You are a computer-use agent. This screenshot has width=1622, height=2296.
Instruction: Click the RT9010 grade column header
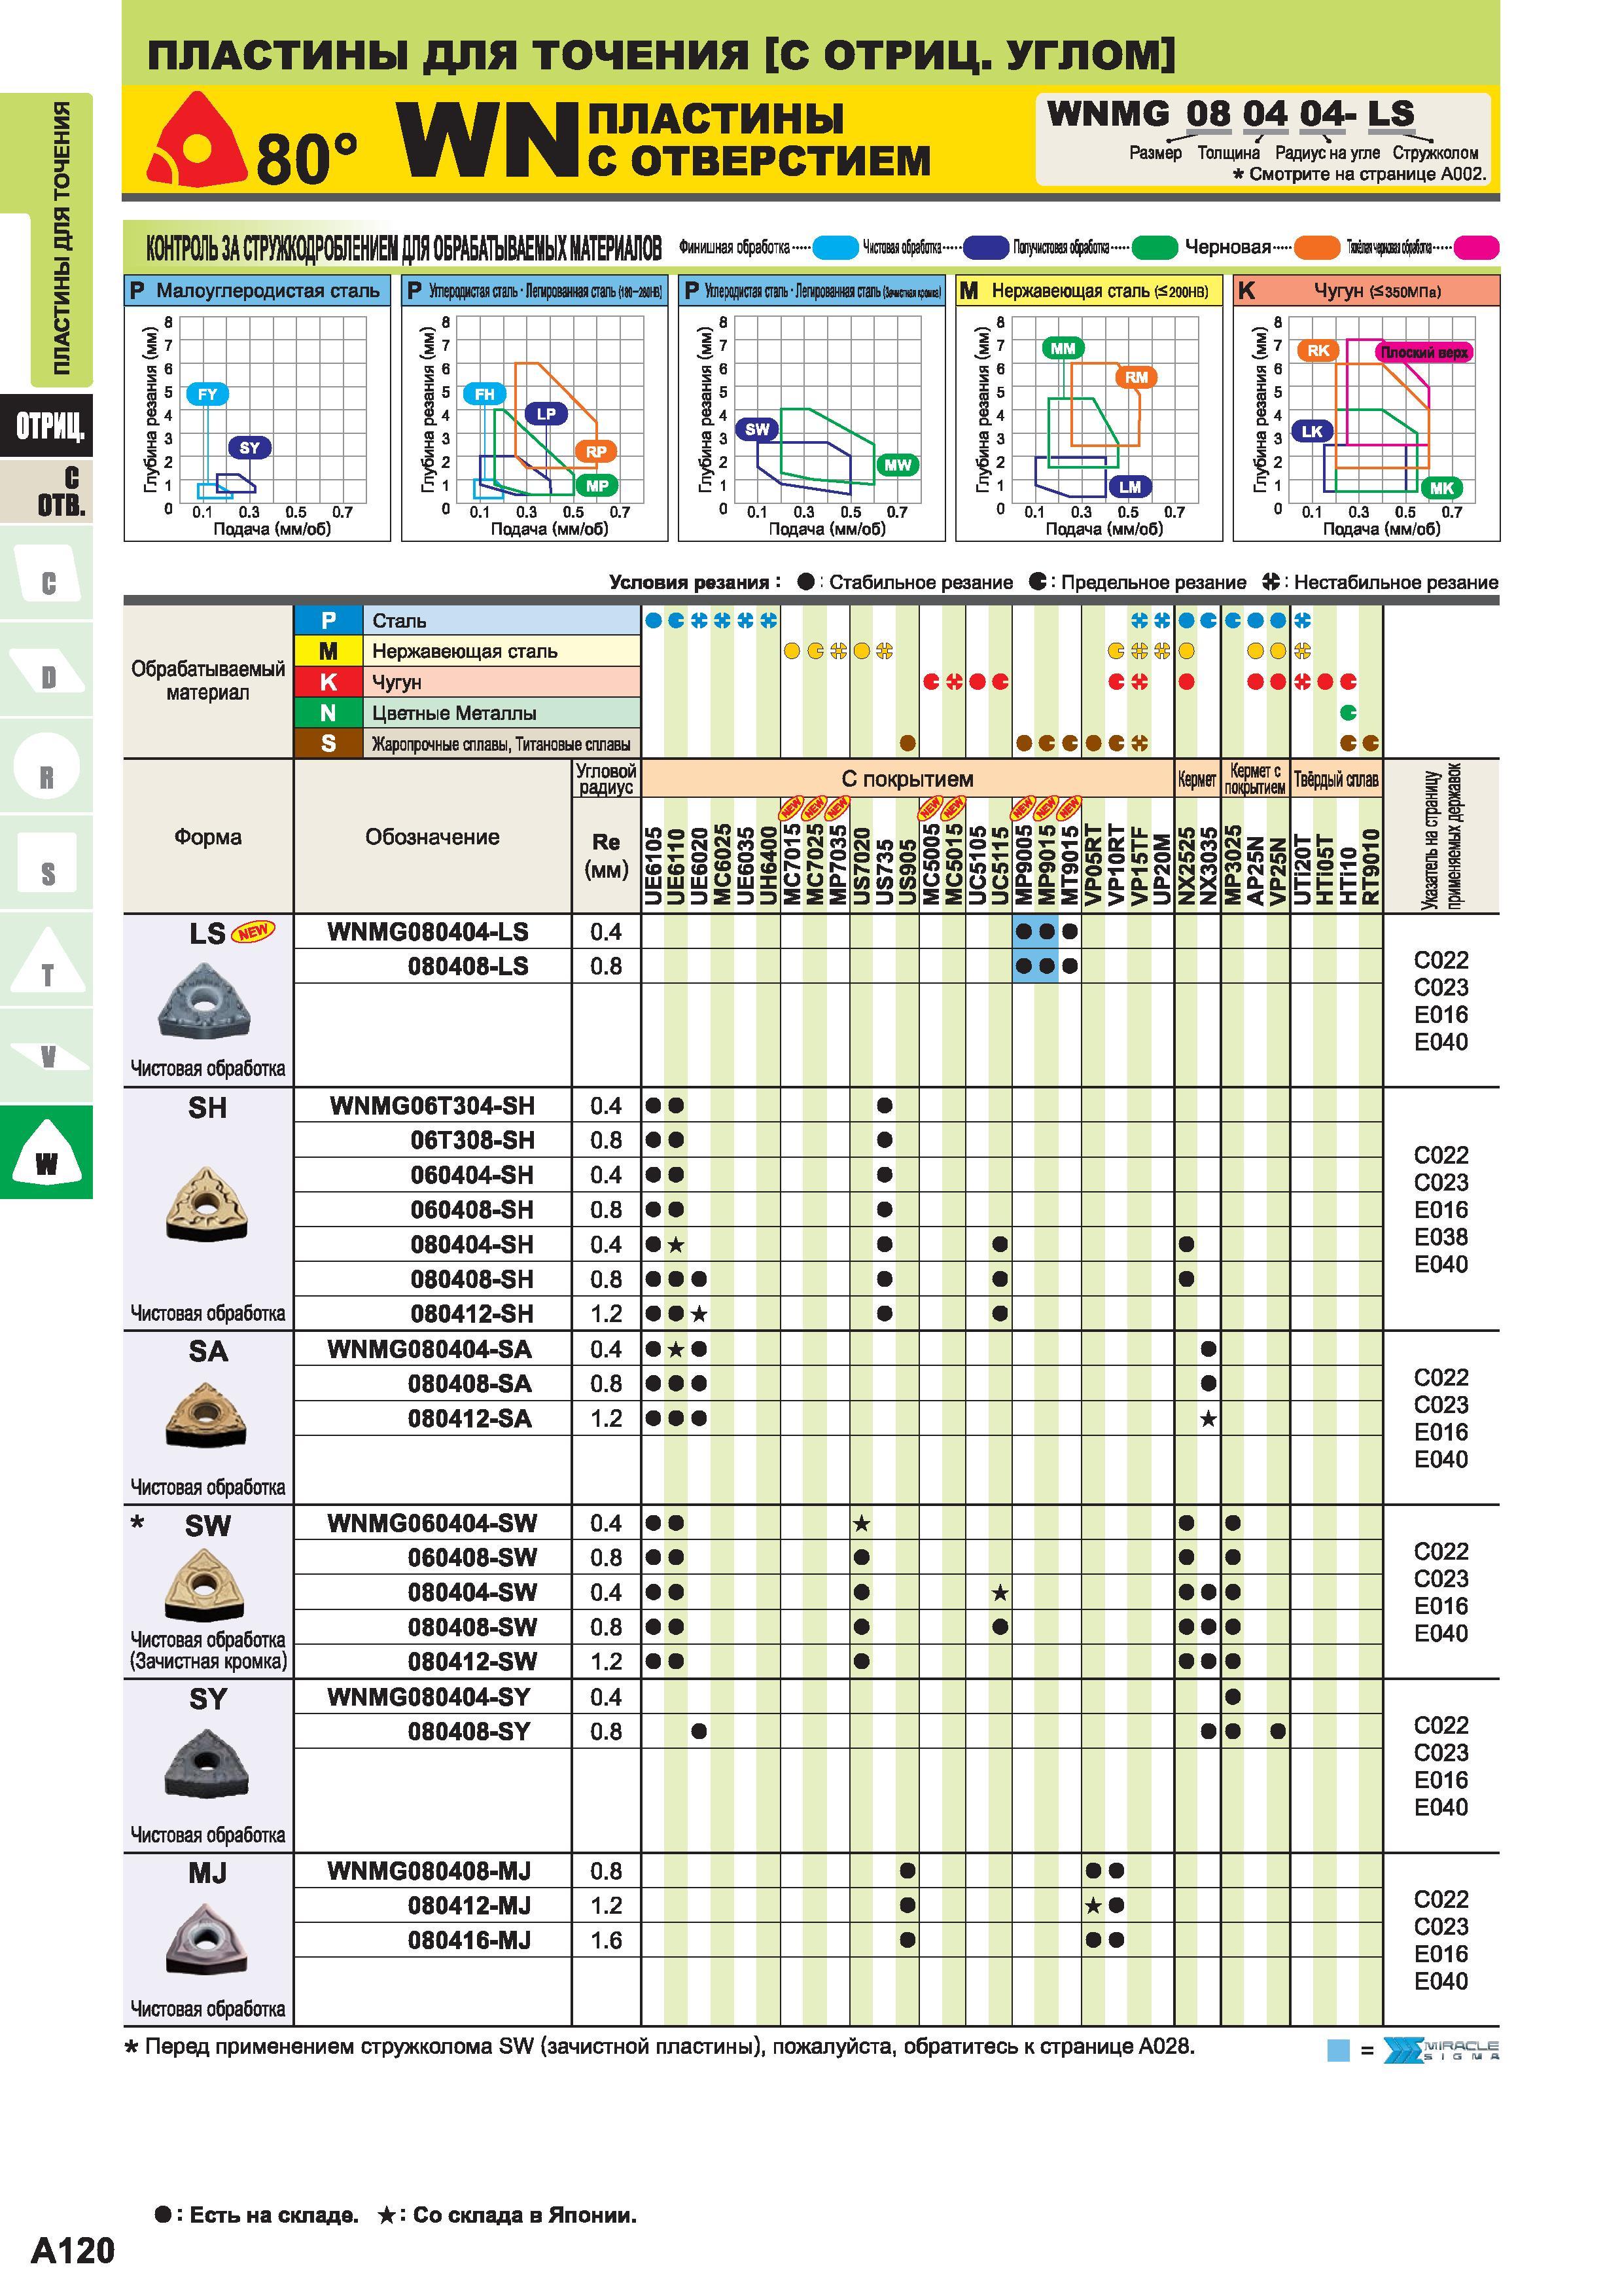(1371, 868)
